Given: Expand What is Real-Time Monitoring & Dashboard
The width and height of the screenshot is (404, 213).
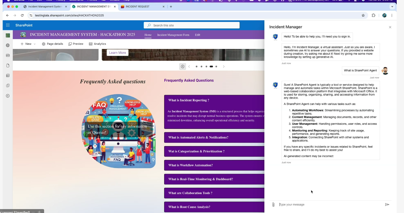Looking at the screenshot, I should (x=214, y=179).
